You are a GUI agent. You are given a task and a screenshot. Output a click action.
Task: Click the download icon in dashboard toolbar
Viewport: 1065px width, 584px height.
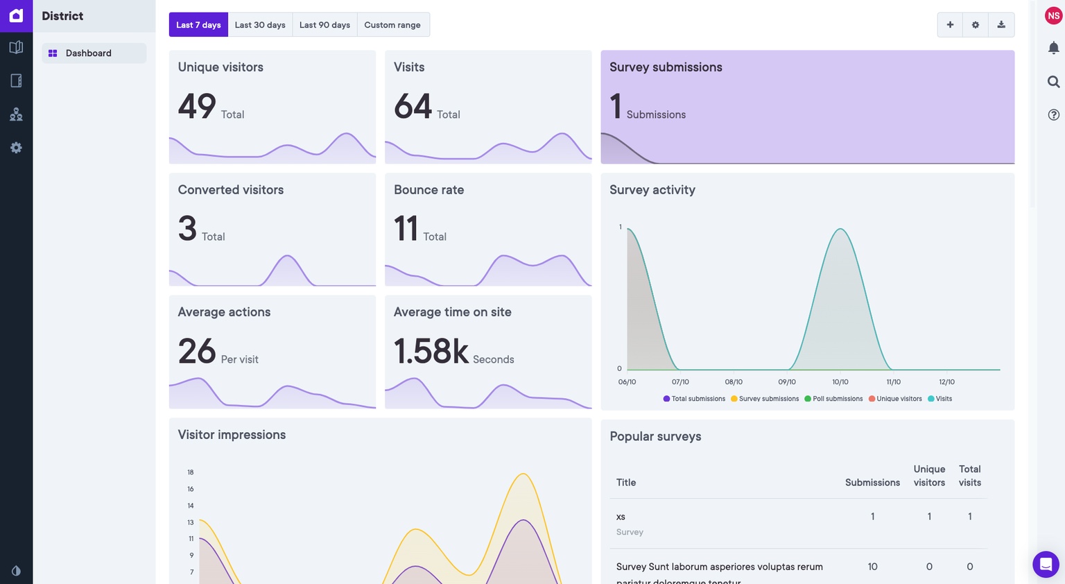pos(1001,25)
